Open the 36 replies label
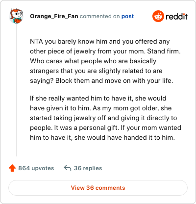The width and height of the screenshot is (196, 204). tap(88, 168)
